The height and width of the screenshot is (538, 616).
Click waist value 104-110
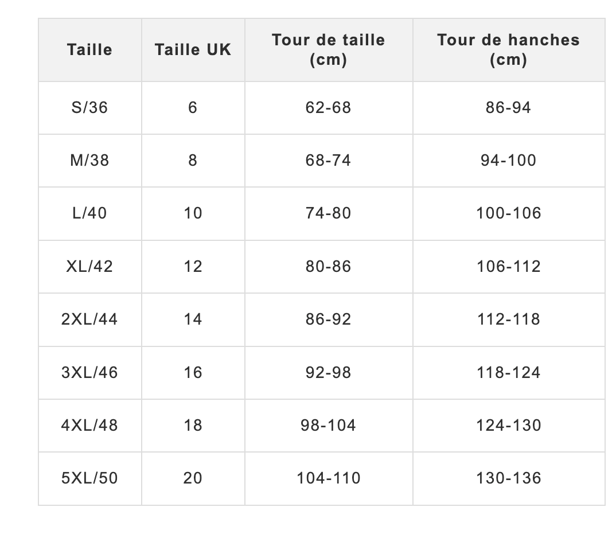pos(328,478)
